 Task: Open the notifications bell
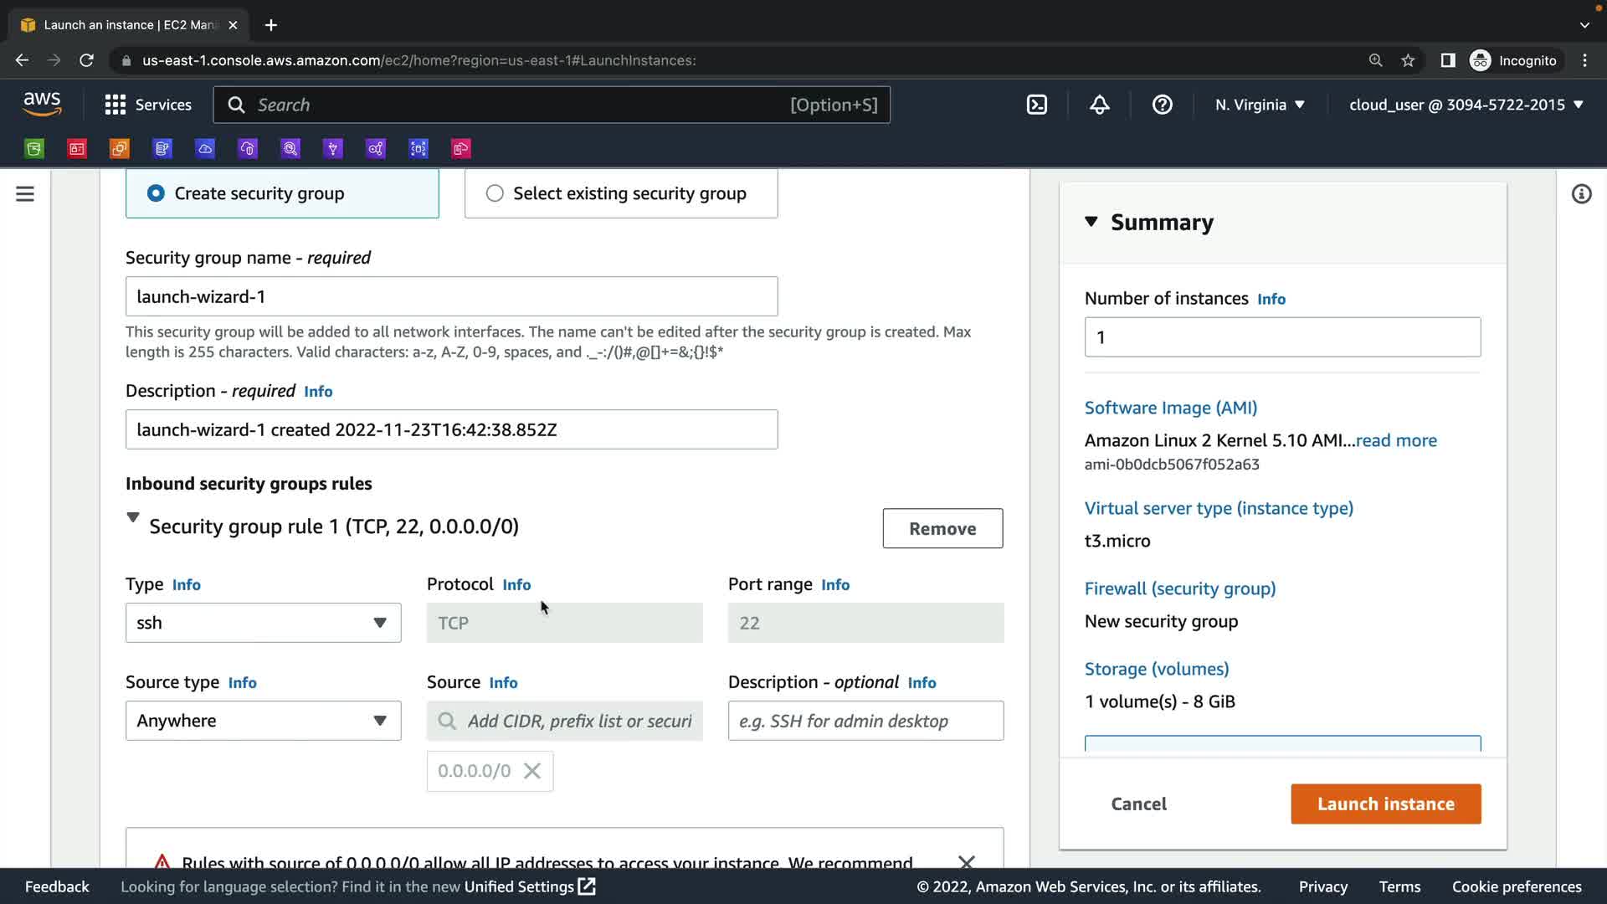(1099, 105)
